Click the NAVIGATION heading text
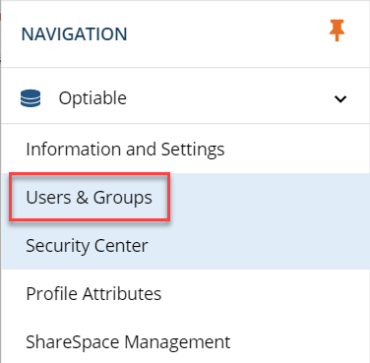Image resolution: width=370 pixels, height=363 pixels. click(x=74, y=34)
